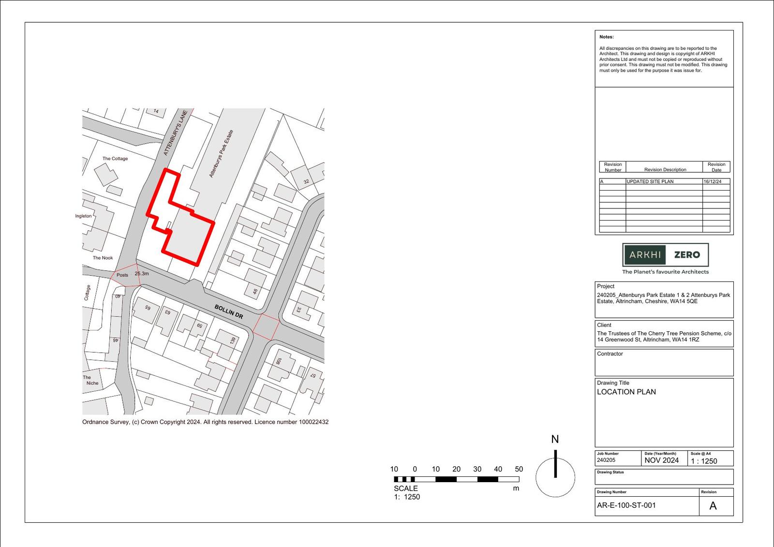Select the LOCATION PLAN drawing title
774x547 pixels.
click(626, 392)
